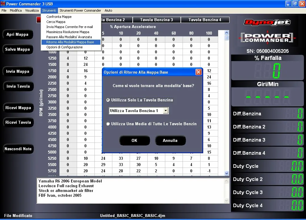Choose Cerca Mappa menu entry
This screenshot has height=220, width=306.
coord(71,22)
